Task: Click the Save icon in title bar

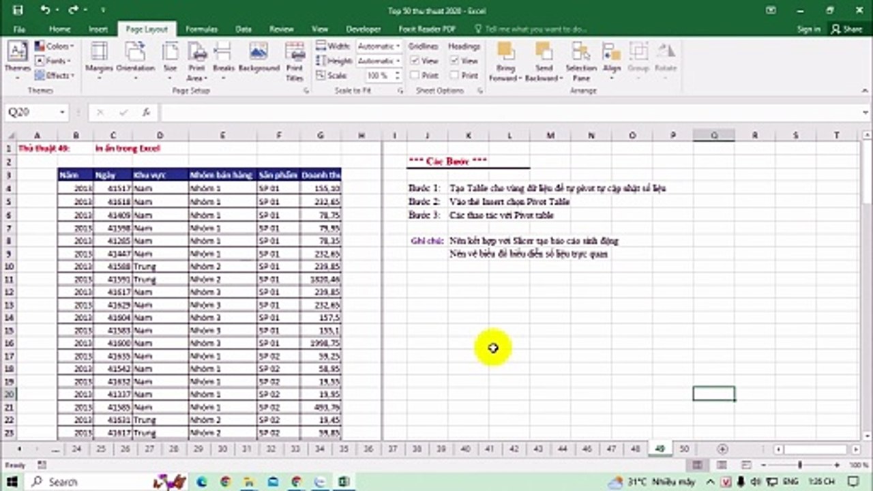Action: 18,10
